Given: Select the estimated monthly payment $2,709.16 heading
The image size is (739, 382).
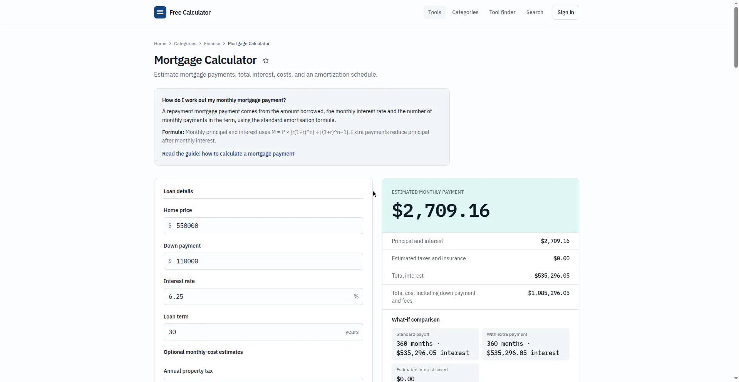Looking at the screenshot, I should pyautogui.click(x=441, y=211).
